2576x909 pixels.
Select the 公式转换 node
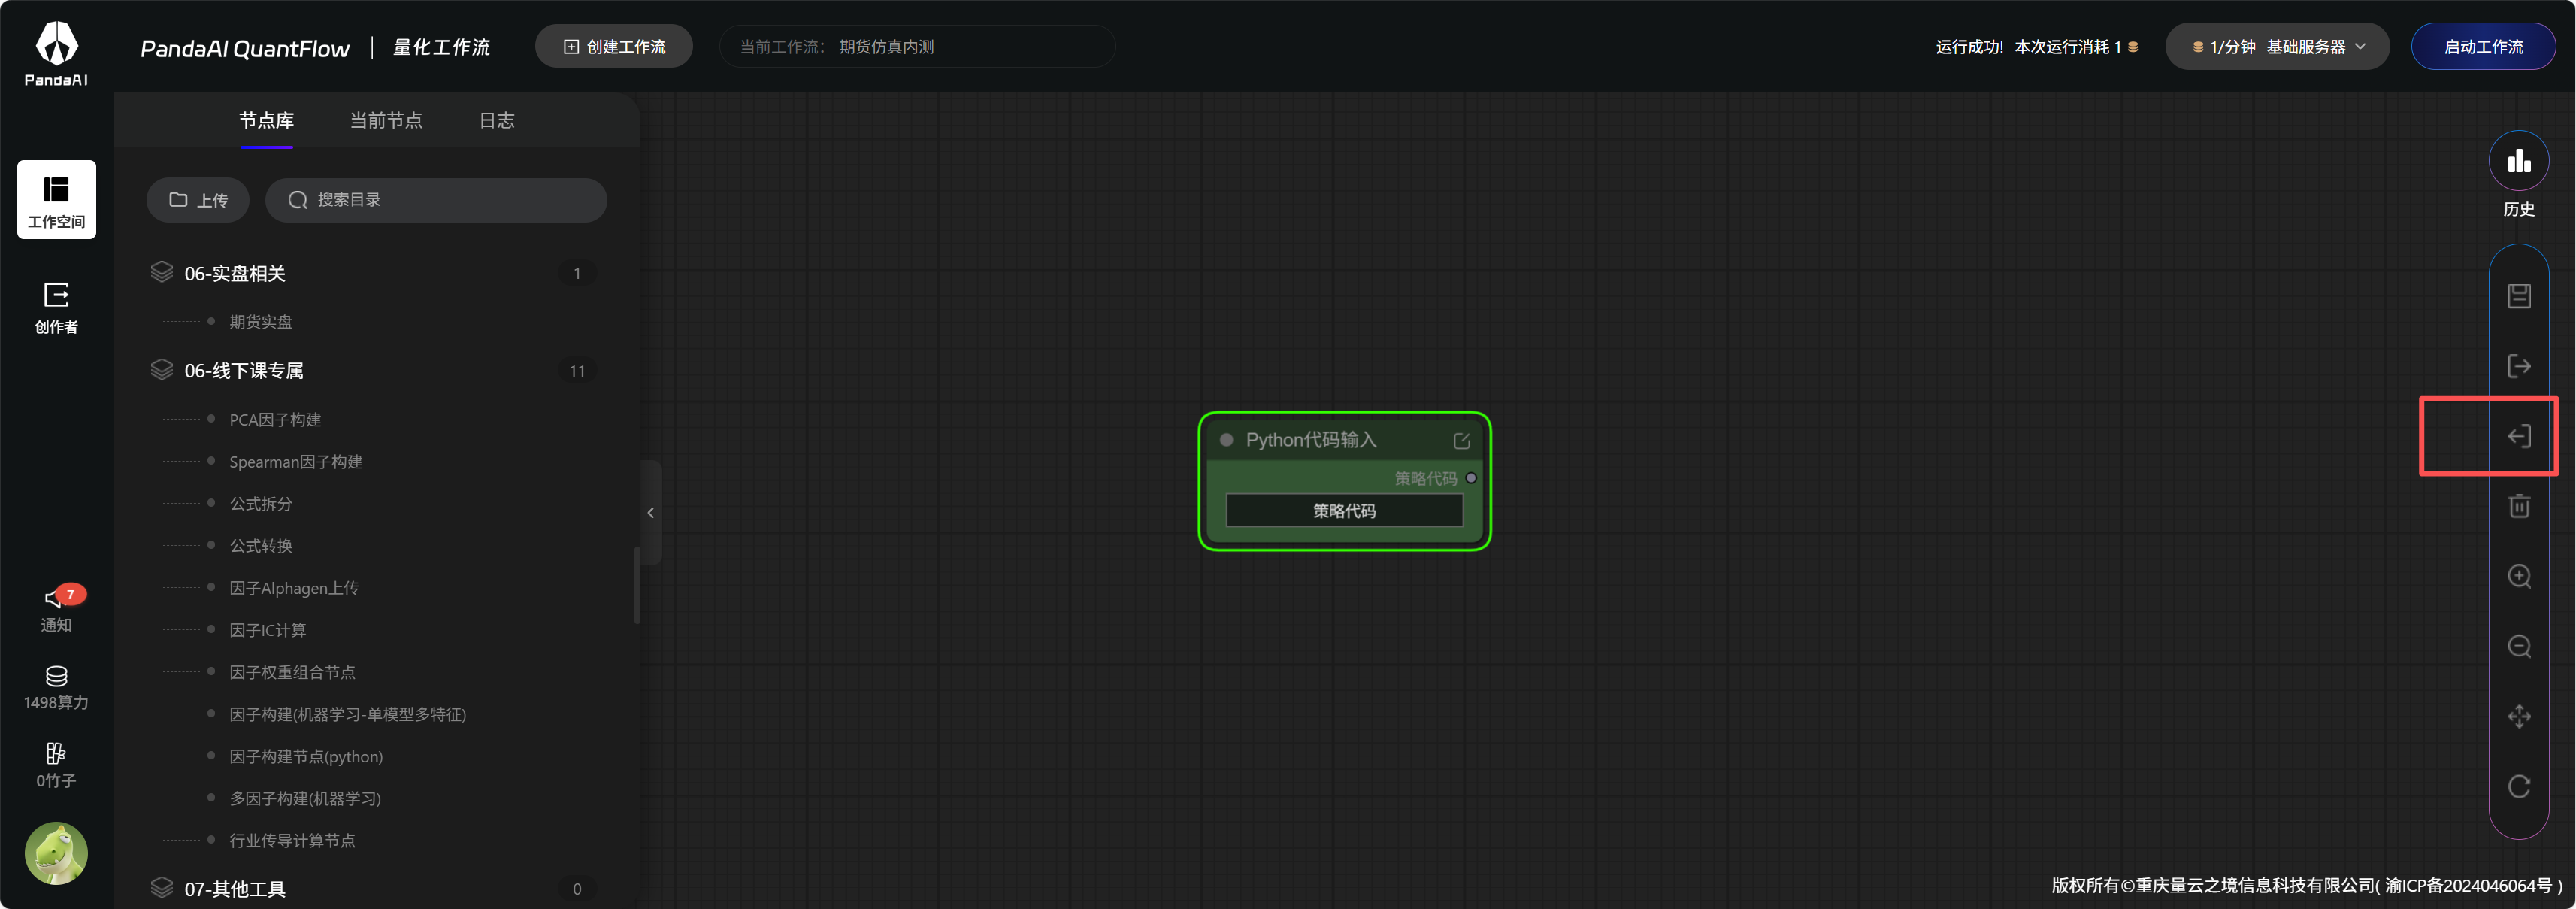pyautogui.click(x=261, y=546)
